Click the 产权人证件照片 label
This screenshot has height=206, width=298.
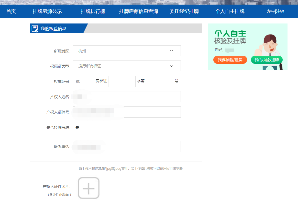[x=57, y=186]
